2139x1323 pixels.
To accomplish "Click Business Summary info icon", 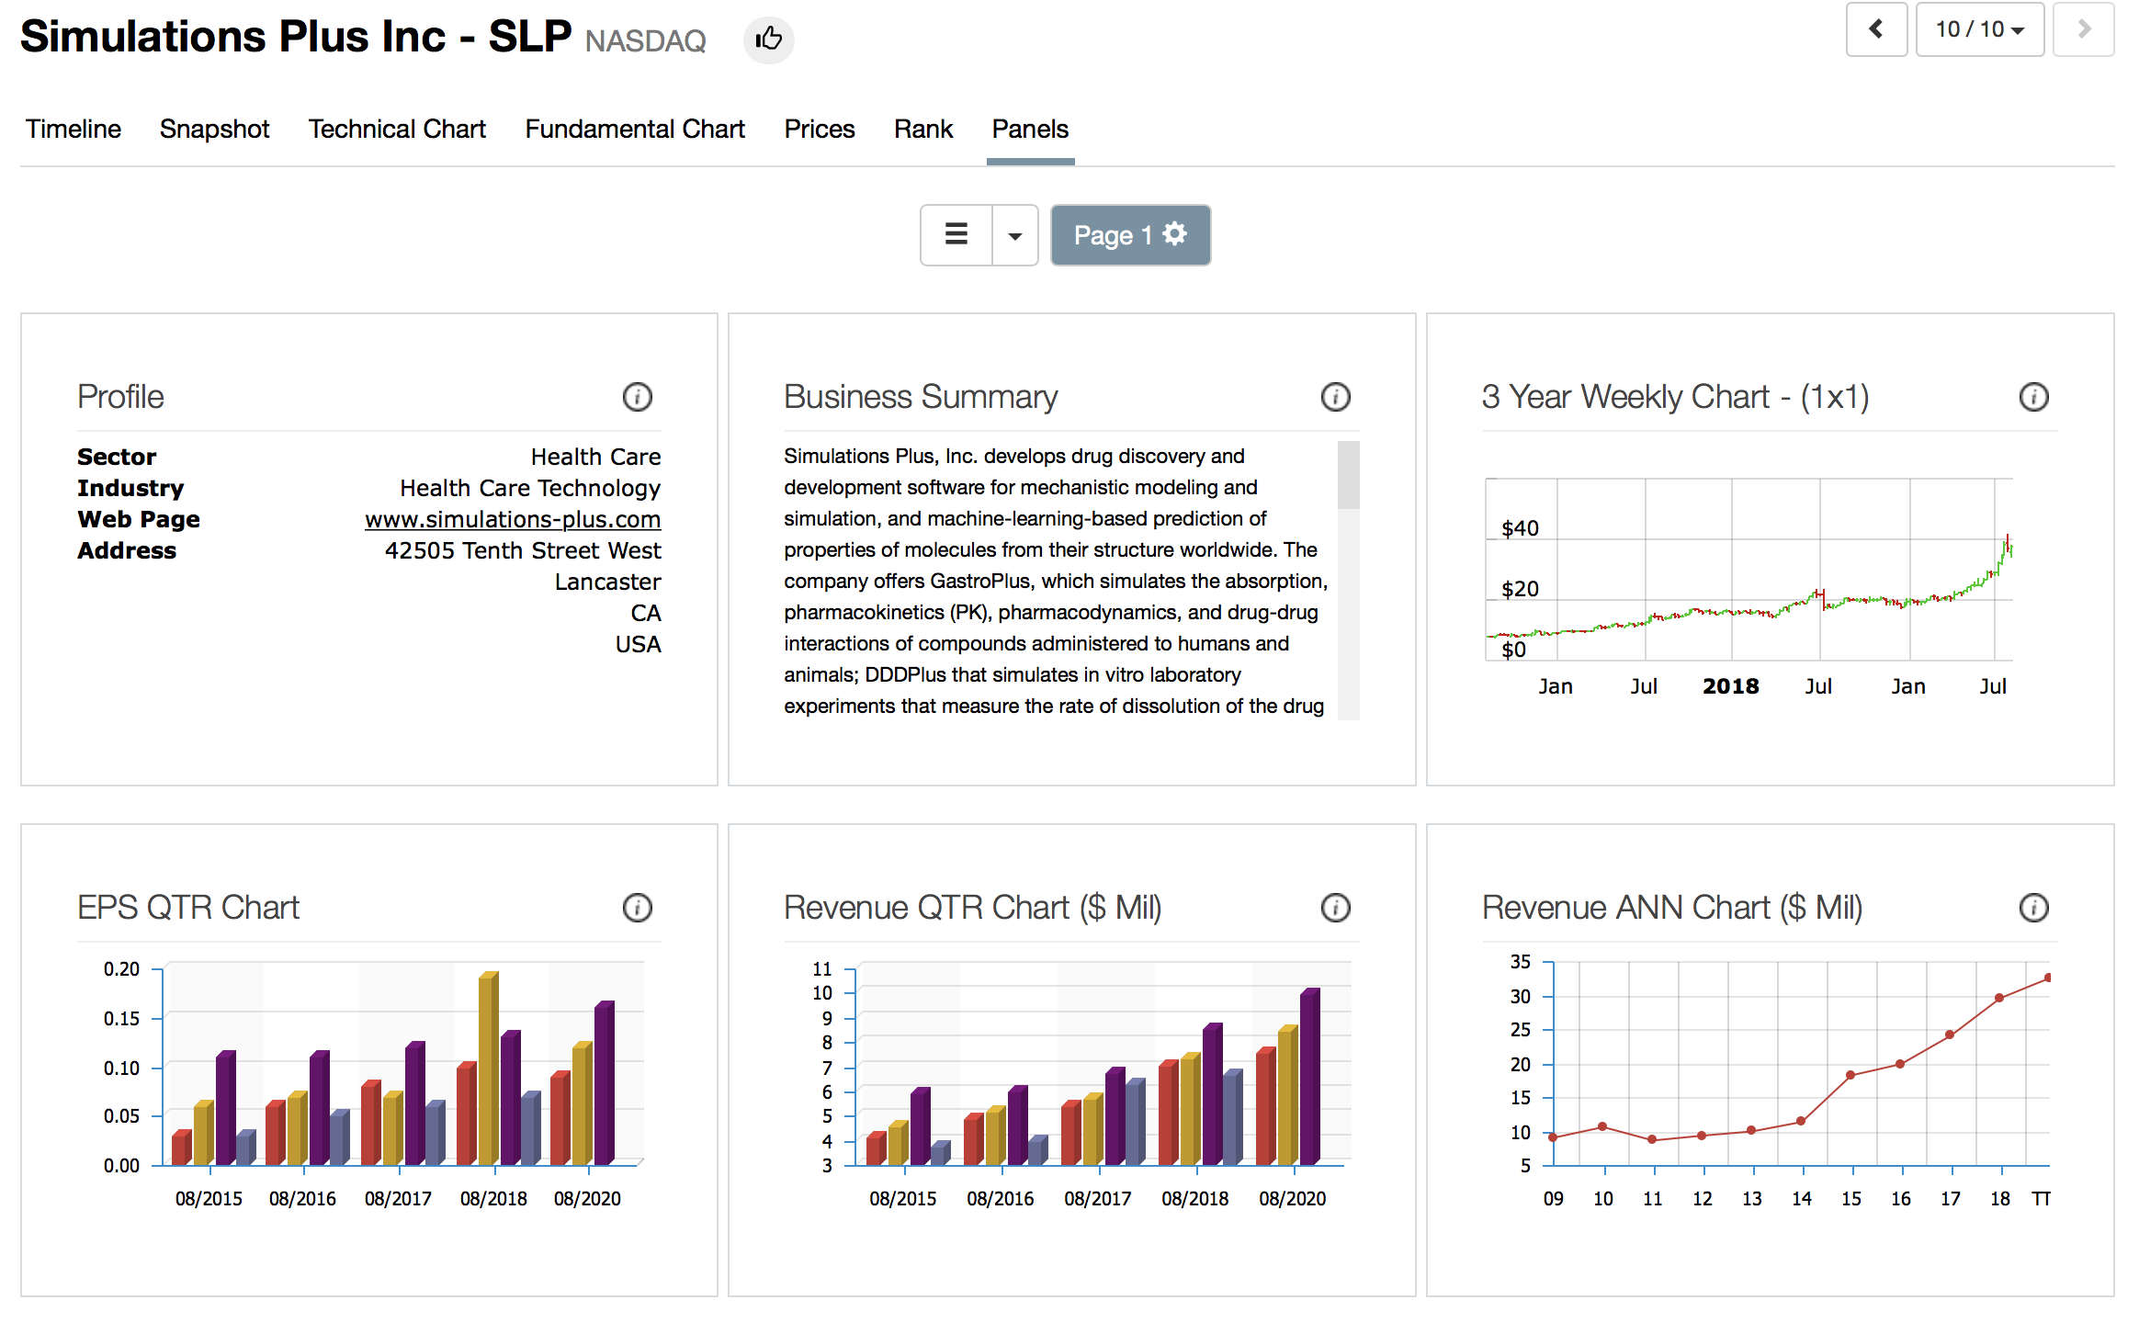I will (1335, 397).
